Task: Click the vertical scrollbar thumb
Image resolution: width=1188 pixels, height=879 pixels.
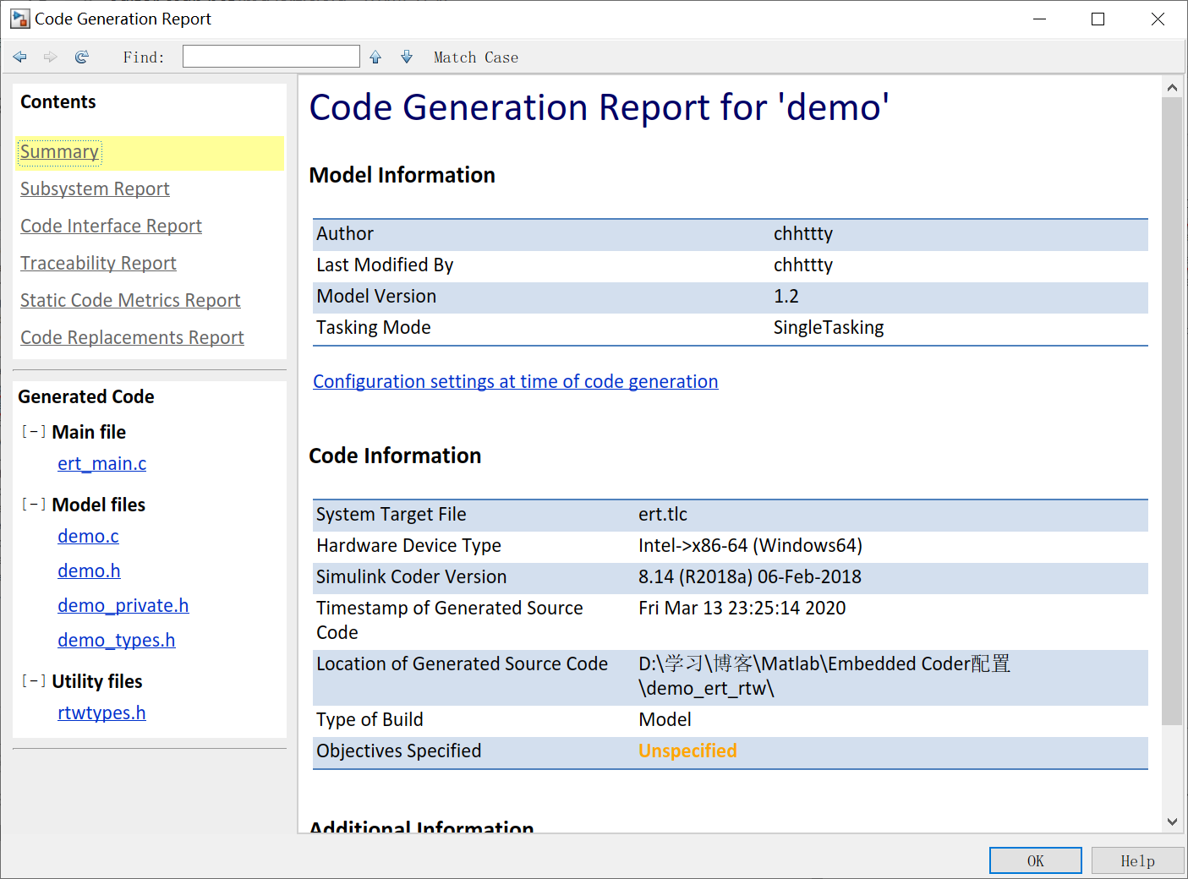Action: (x=1172, y=411)
